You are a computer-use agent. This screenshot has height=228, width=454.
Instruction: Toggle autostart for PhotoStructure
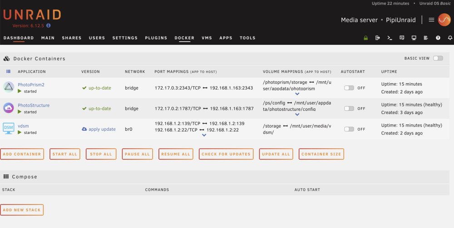[x=349, y=109]
